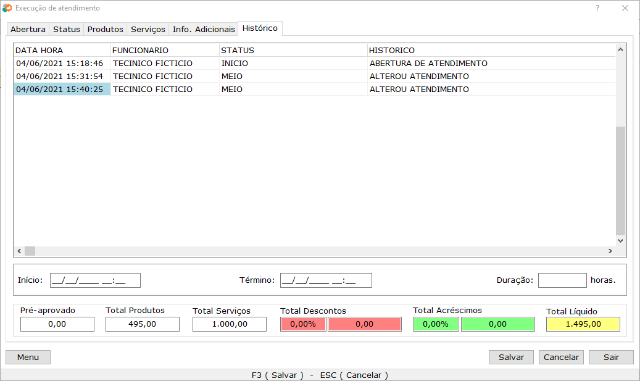This screenshot has width=640, height=381.
Task: Click the Início date input field
Action: click(x=95, y=280)
